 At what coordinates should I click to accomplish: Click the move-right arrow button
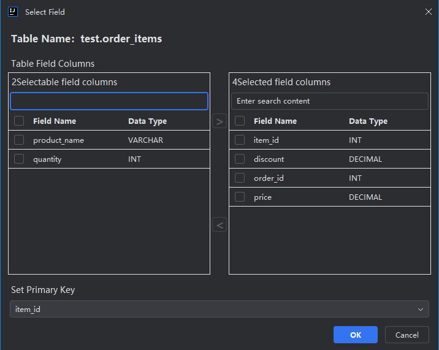pyautogui.click(x=219, y=121)
